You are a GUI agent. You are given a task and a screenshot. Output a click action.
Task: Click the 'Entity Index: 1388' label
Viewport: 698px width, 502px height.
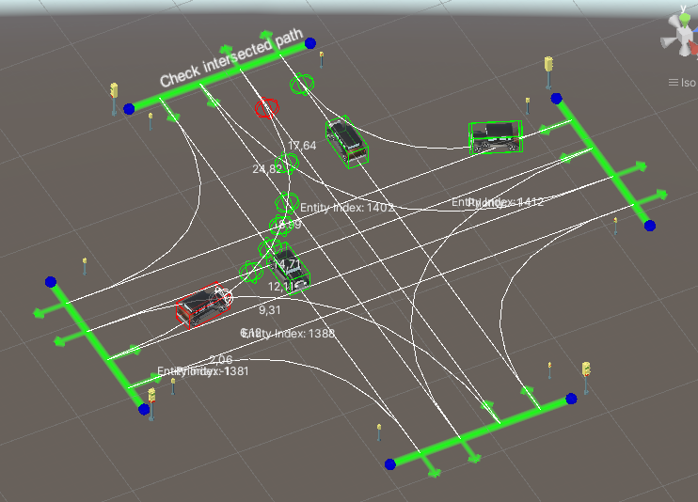click(x=289, y=334)
